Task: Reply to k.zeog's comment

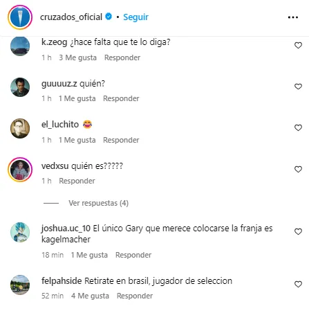Action: 122,57
